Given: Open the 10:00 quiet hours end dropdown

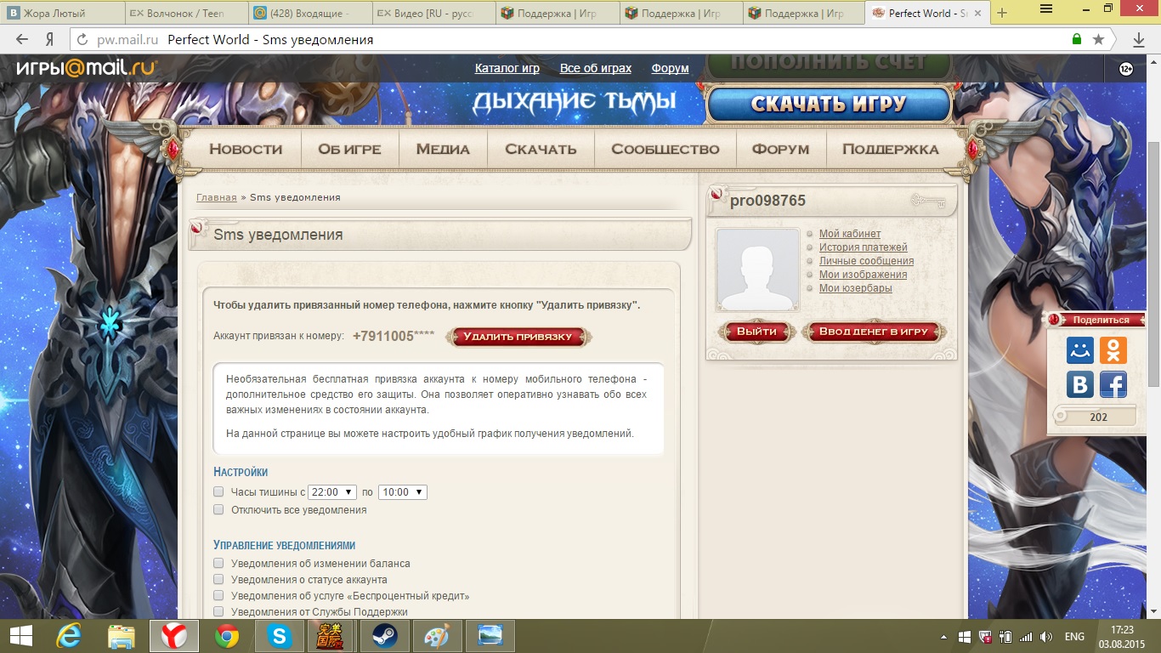Looking at the screenshot, I should pos(402,492).
